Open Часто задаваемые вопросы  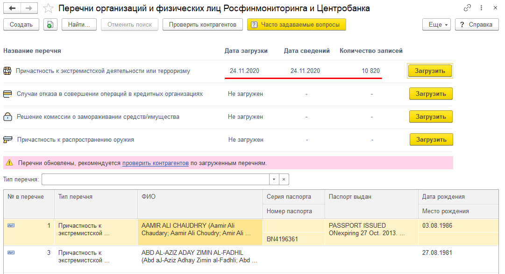pos(296,24)
